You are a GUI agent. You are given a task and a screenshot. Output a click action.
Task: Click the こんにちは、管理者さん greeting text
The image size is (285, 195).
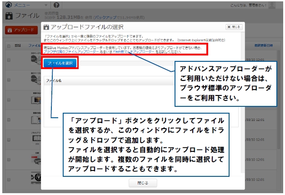(x=248, y=5)
